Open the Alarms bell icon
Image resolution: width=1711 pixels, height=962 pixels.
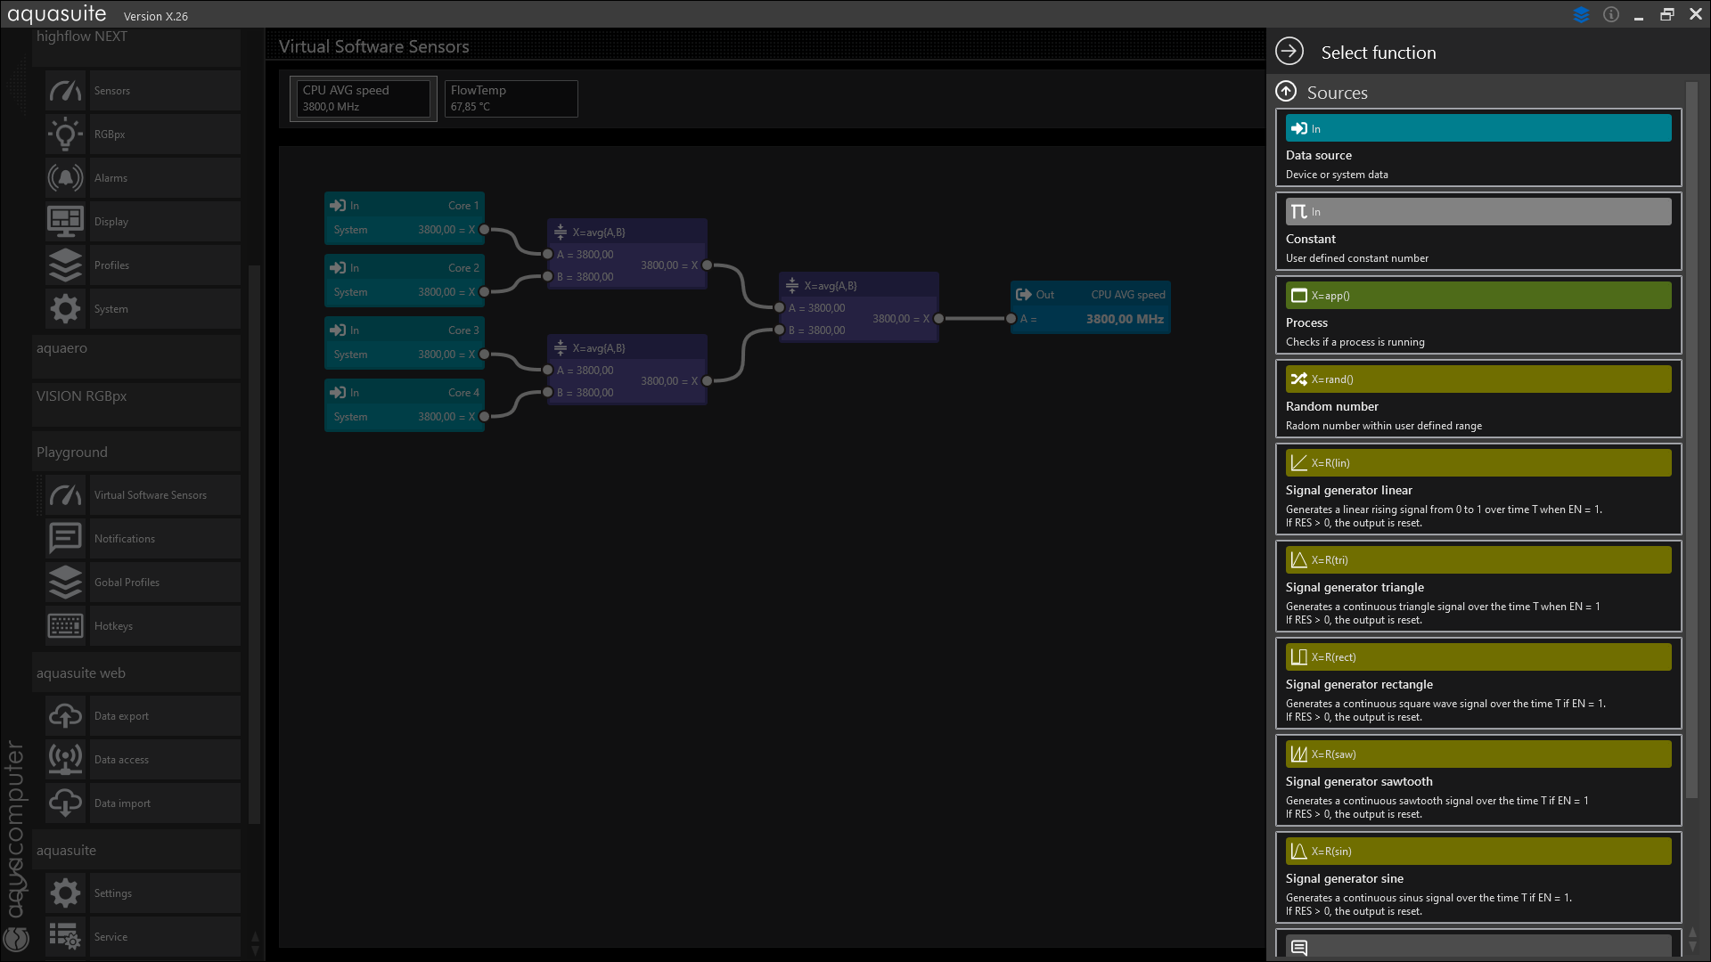(x=65, y=178)
